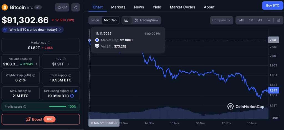Expand Volume (24h) details arrow

(x=36, y=64)
